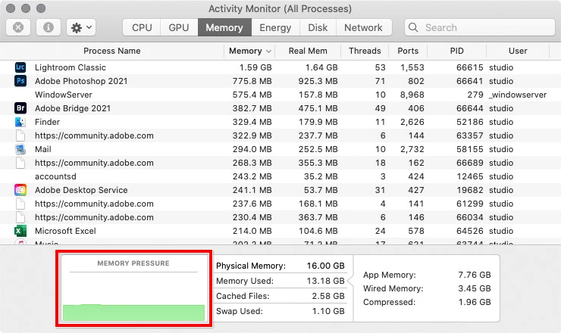
Task: Sort by PID column header
Action: click(457, 51)
